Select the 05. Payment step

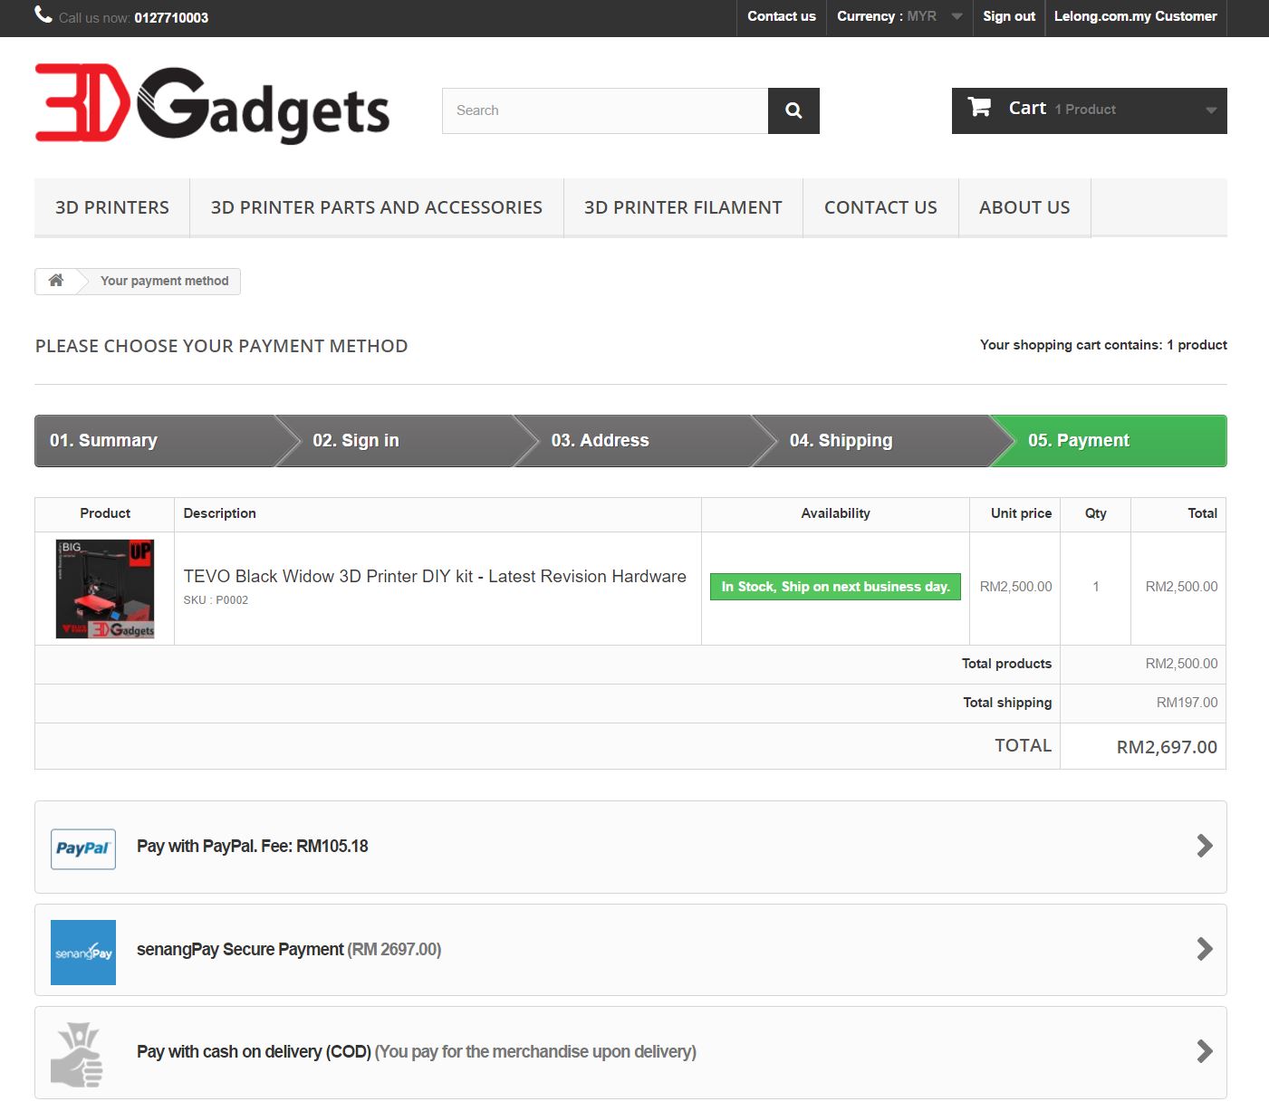1110,441
